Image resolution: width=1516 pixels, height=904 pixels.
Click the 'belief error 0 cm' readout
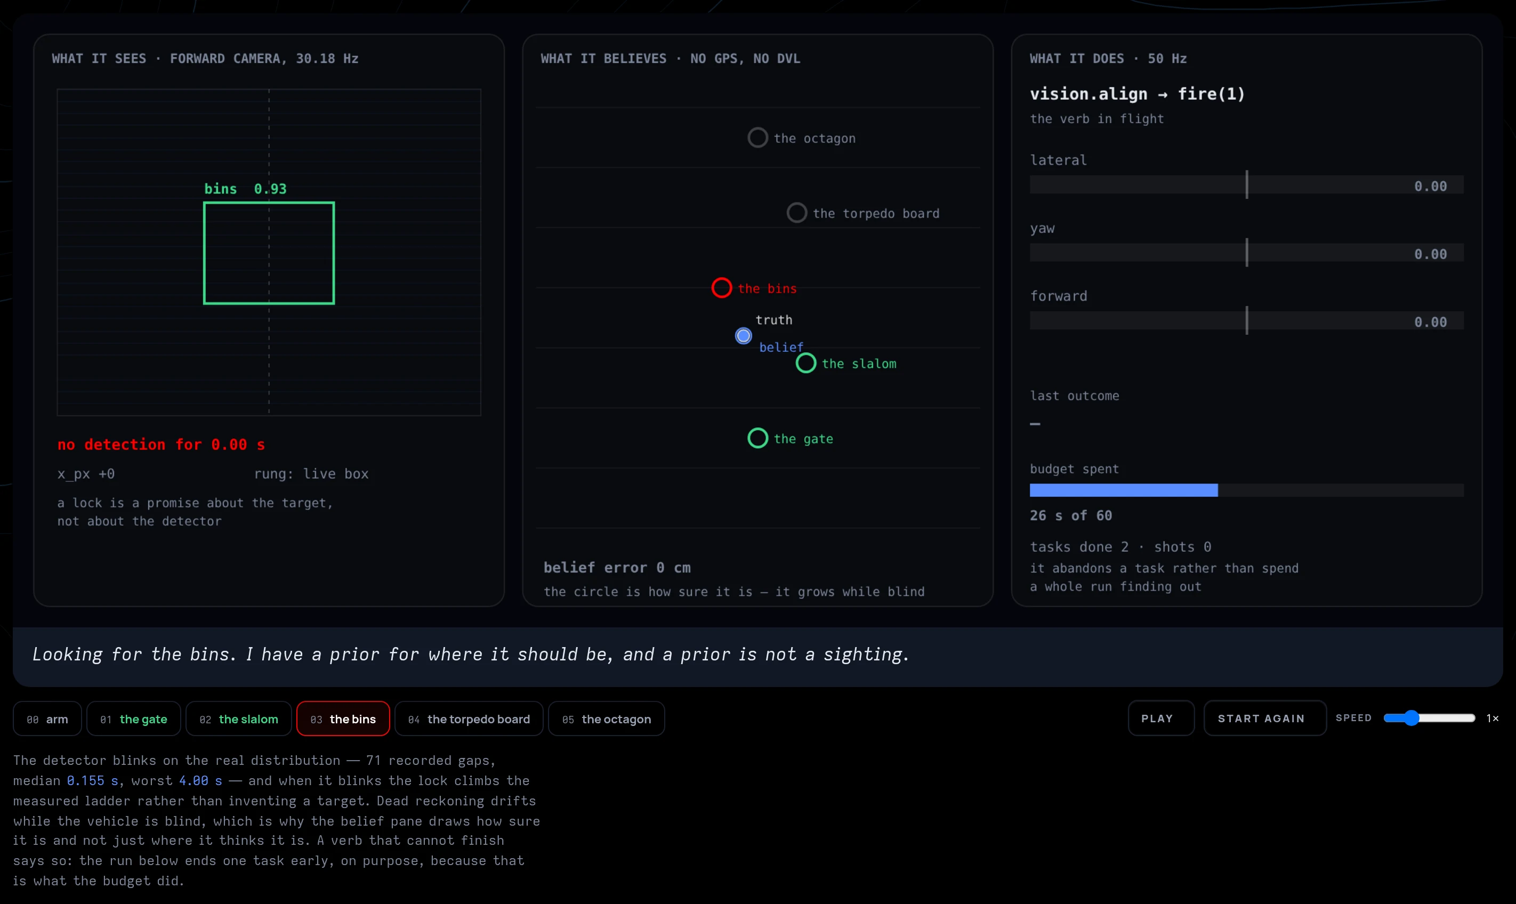click(x=617, y=568)
